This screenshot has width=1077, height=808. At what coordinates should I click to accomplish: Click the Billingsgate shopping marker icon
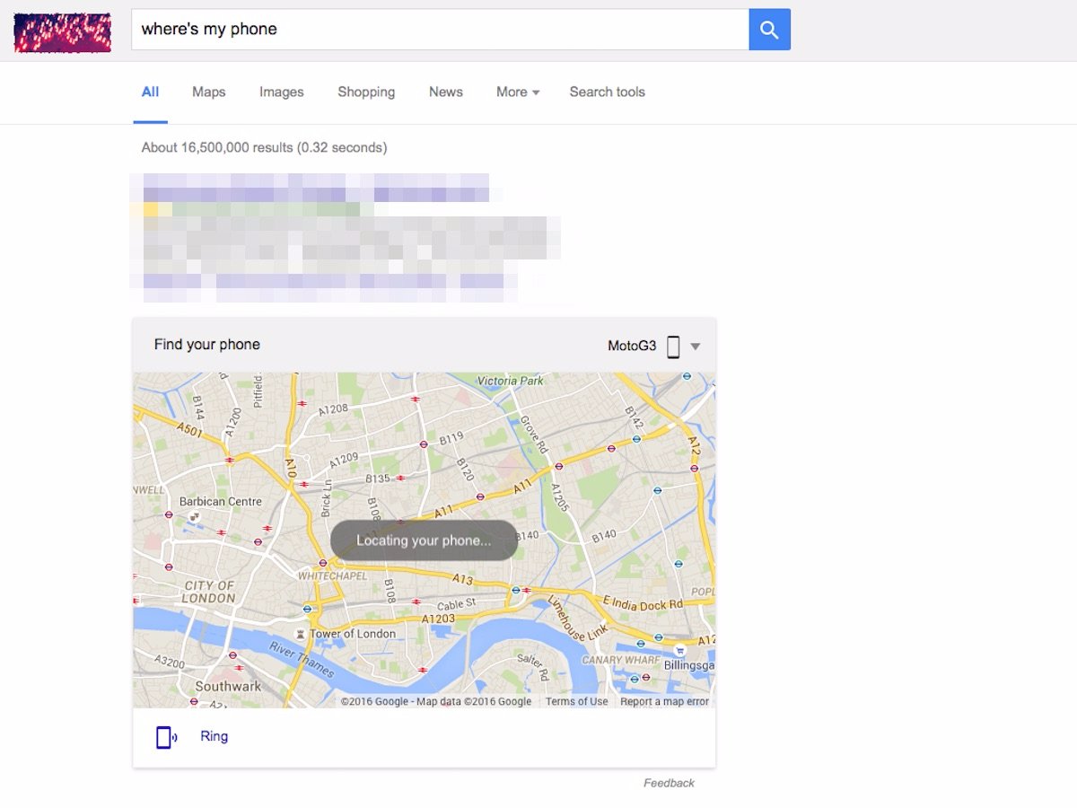(x=680, y=650)
